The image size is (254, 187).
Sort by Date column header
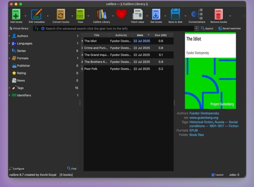pos(141,35)
